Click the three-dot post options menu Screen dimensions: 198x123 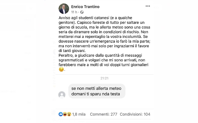(x=148, y=6)
